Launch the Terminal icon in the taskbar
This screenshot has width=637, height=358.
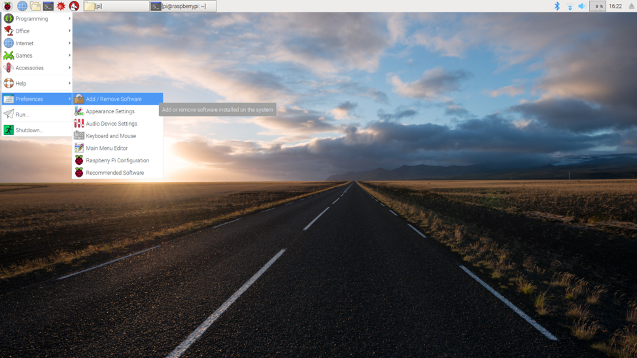[x=48, y=6]
